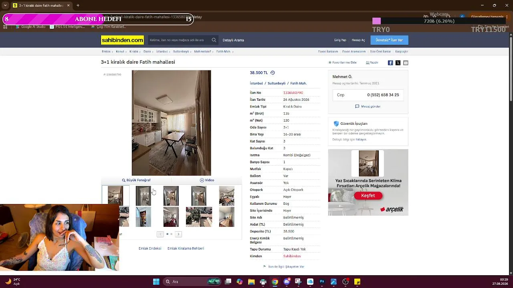
Task: Click the Sahibinden value in Kimden row
Action: click(x=292, y=256)
